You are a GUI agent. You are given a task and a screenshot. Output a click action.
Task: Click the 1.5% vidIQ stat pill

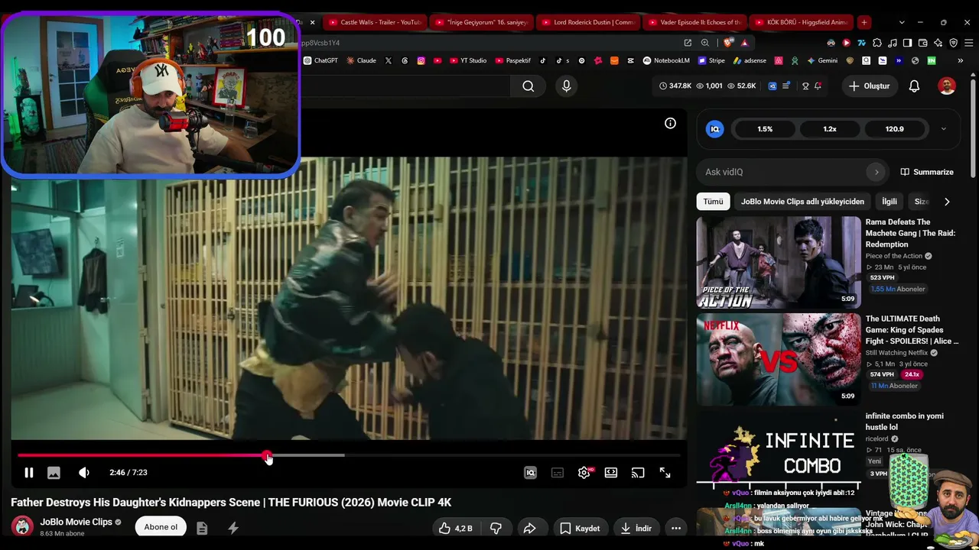(765, 129)
